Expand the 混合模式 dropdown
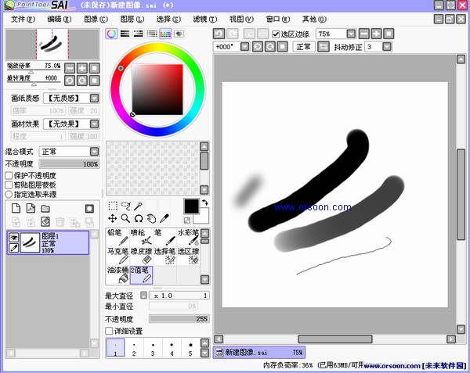The width and height of the screenshot is (470, 373). [94, 152]
